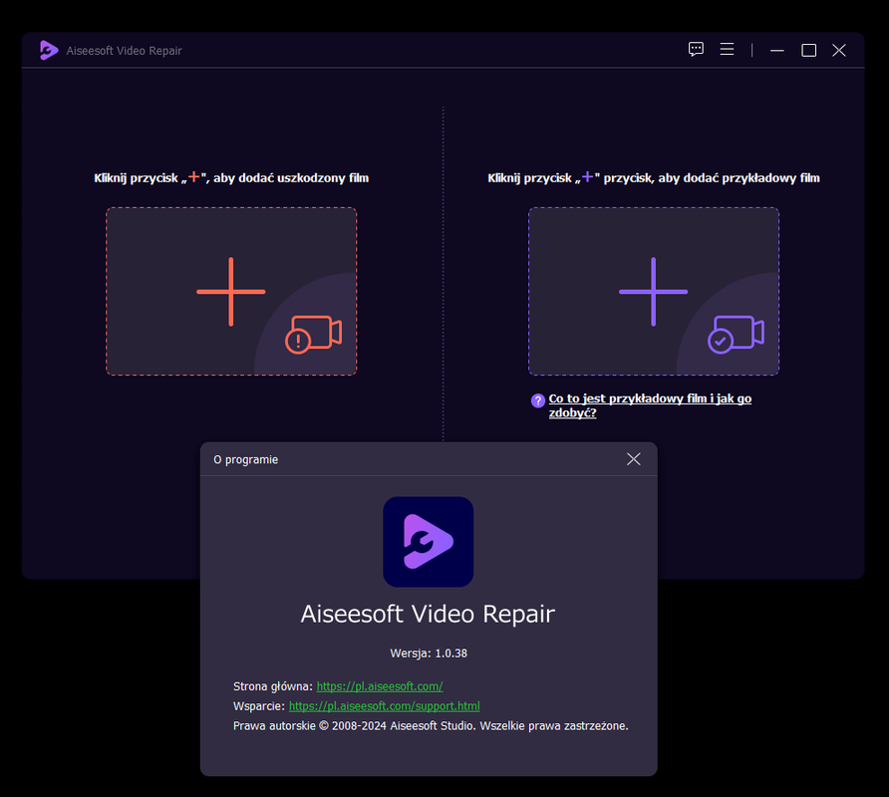
Task: Click the O programie dialog title
Action: point(245,459)
